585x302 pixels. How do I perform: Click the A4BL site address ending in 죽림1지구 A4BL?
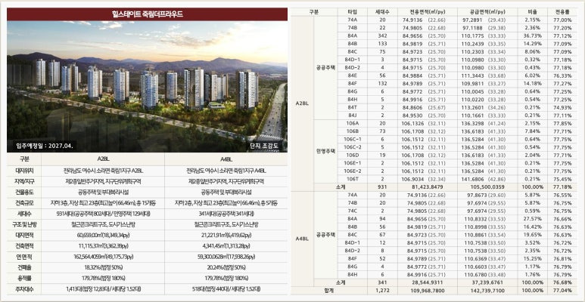(x=226, y=171)
